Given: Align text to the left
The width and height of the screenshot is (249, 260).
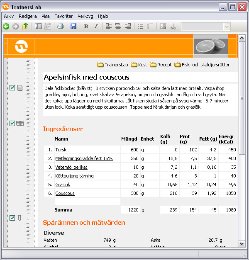Looking at the screenshot, I should 109,27.
